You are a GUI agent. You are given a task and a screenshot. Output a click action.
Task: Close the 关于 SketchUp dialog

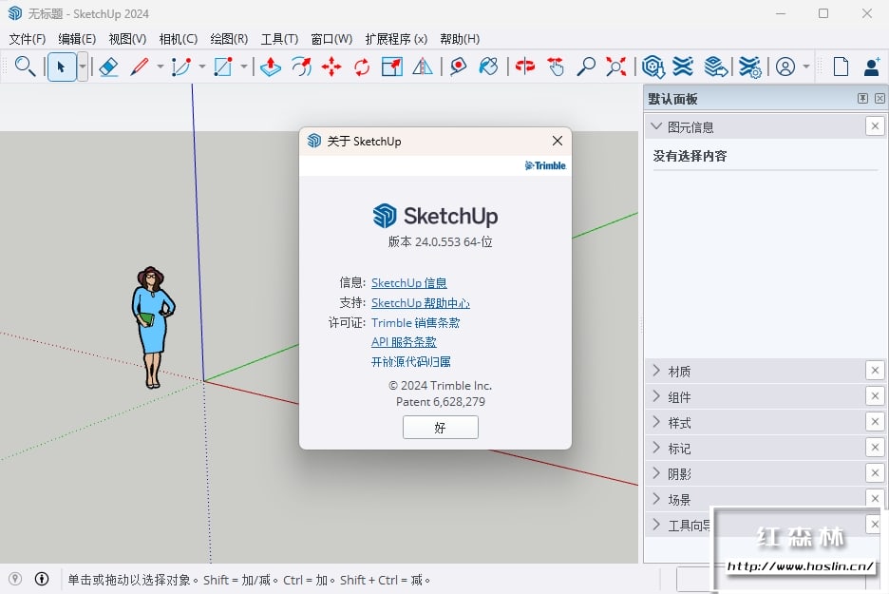tap(558, 141)
